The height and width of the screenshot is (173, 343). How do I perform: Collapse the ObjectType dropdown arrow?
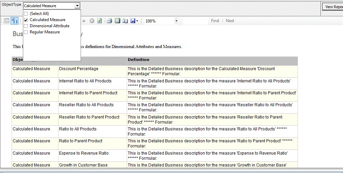click(78, 6)
